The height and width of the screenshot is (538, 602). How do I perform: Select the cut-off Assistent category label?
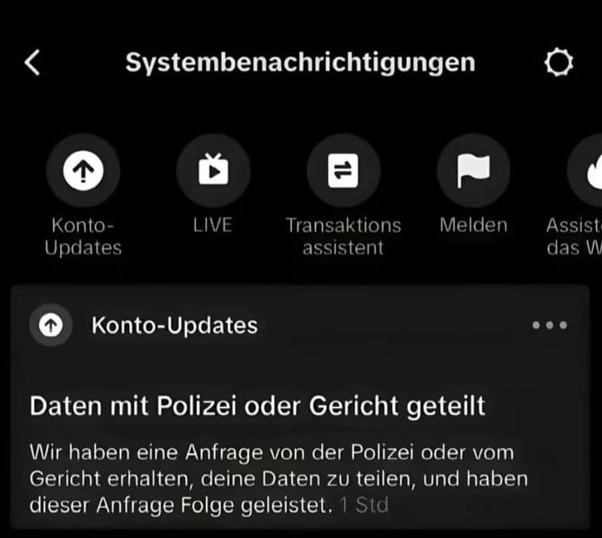click(x=574, y=237)
